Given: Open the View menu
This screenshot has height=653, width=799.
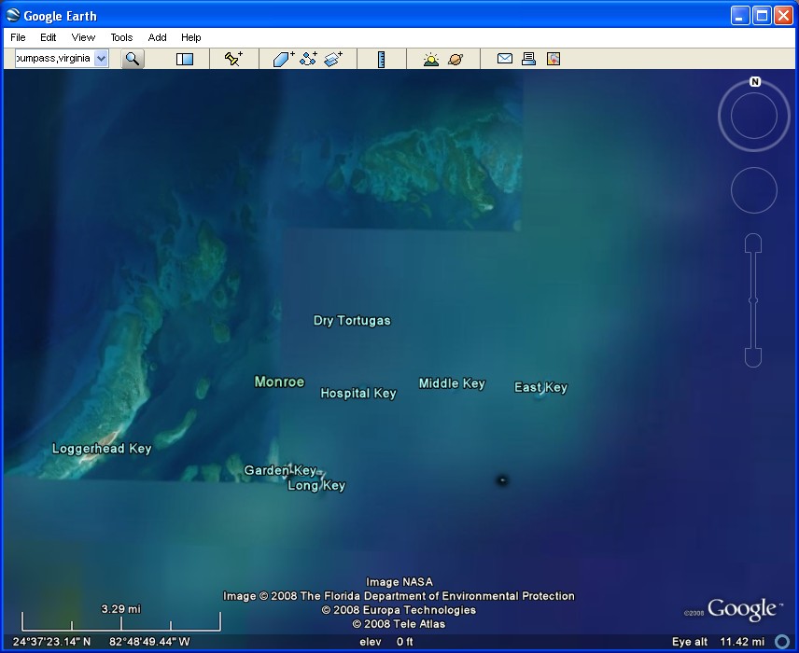Looking at the screenshot, I should click(83, 37).
